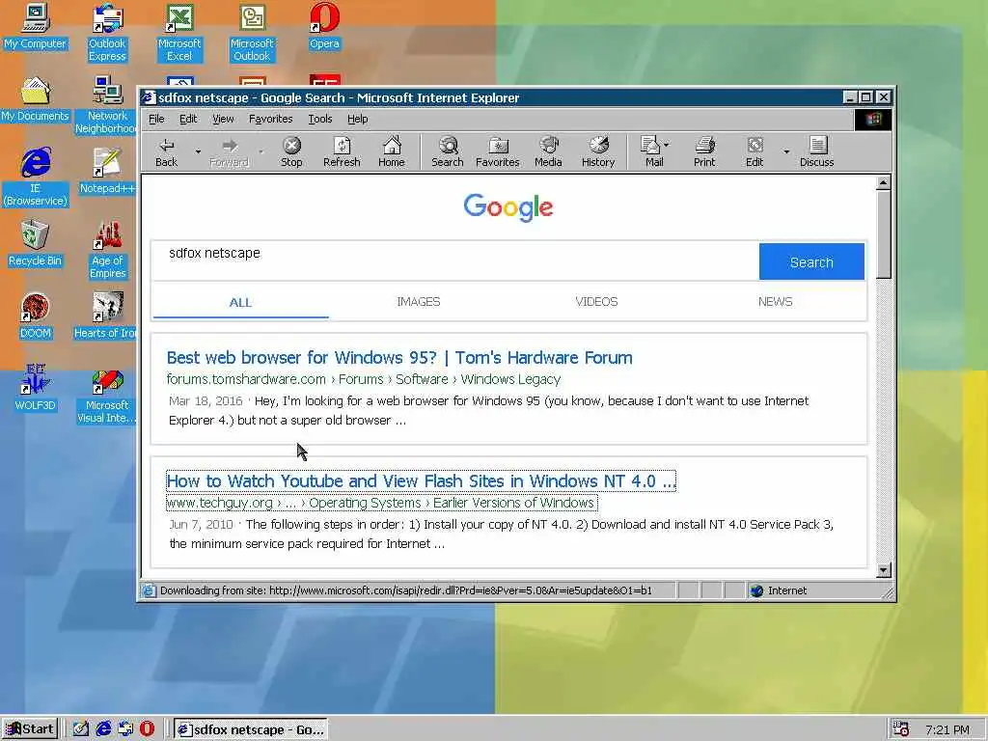Select the IE (Browservice) desktop icon
The width and height of the screenshot is (988, 741).
[x=36, y=178]
